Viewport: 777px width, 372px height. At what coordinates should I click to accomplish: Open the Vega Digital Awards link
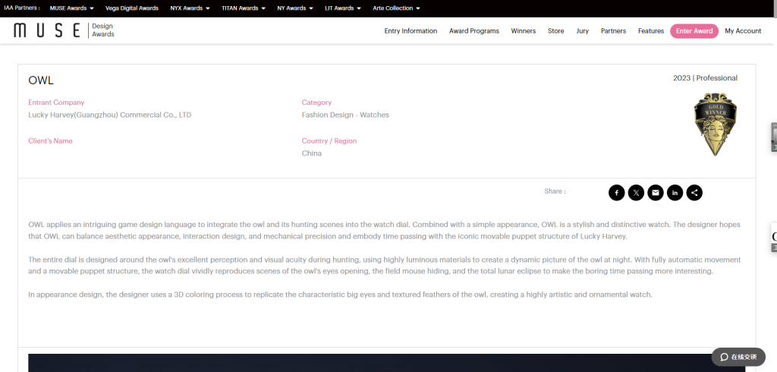(132, 8)
